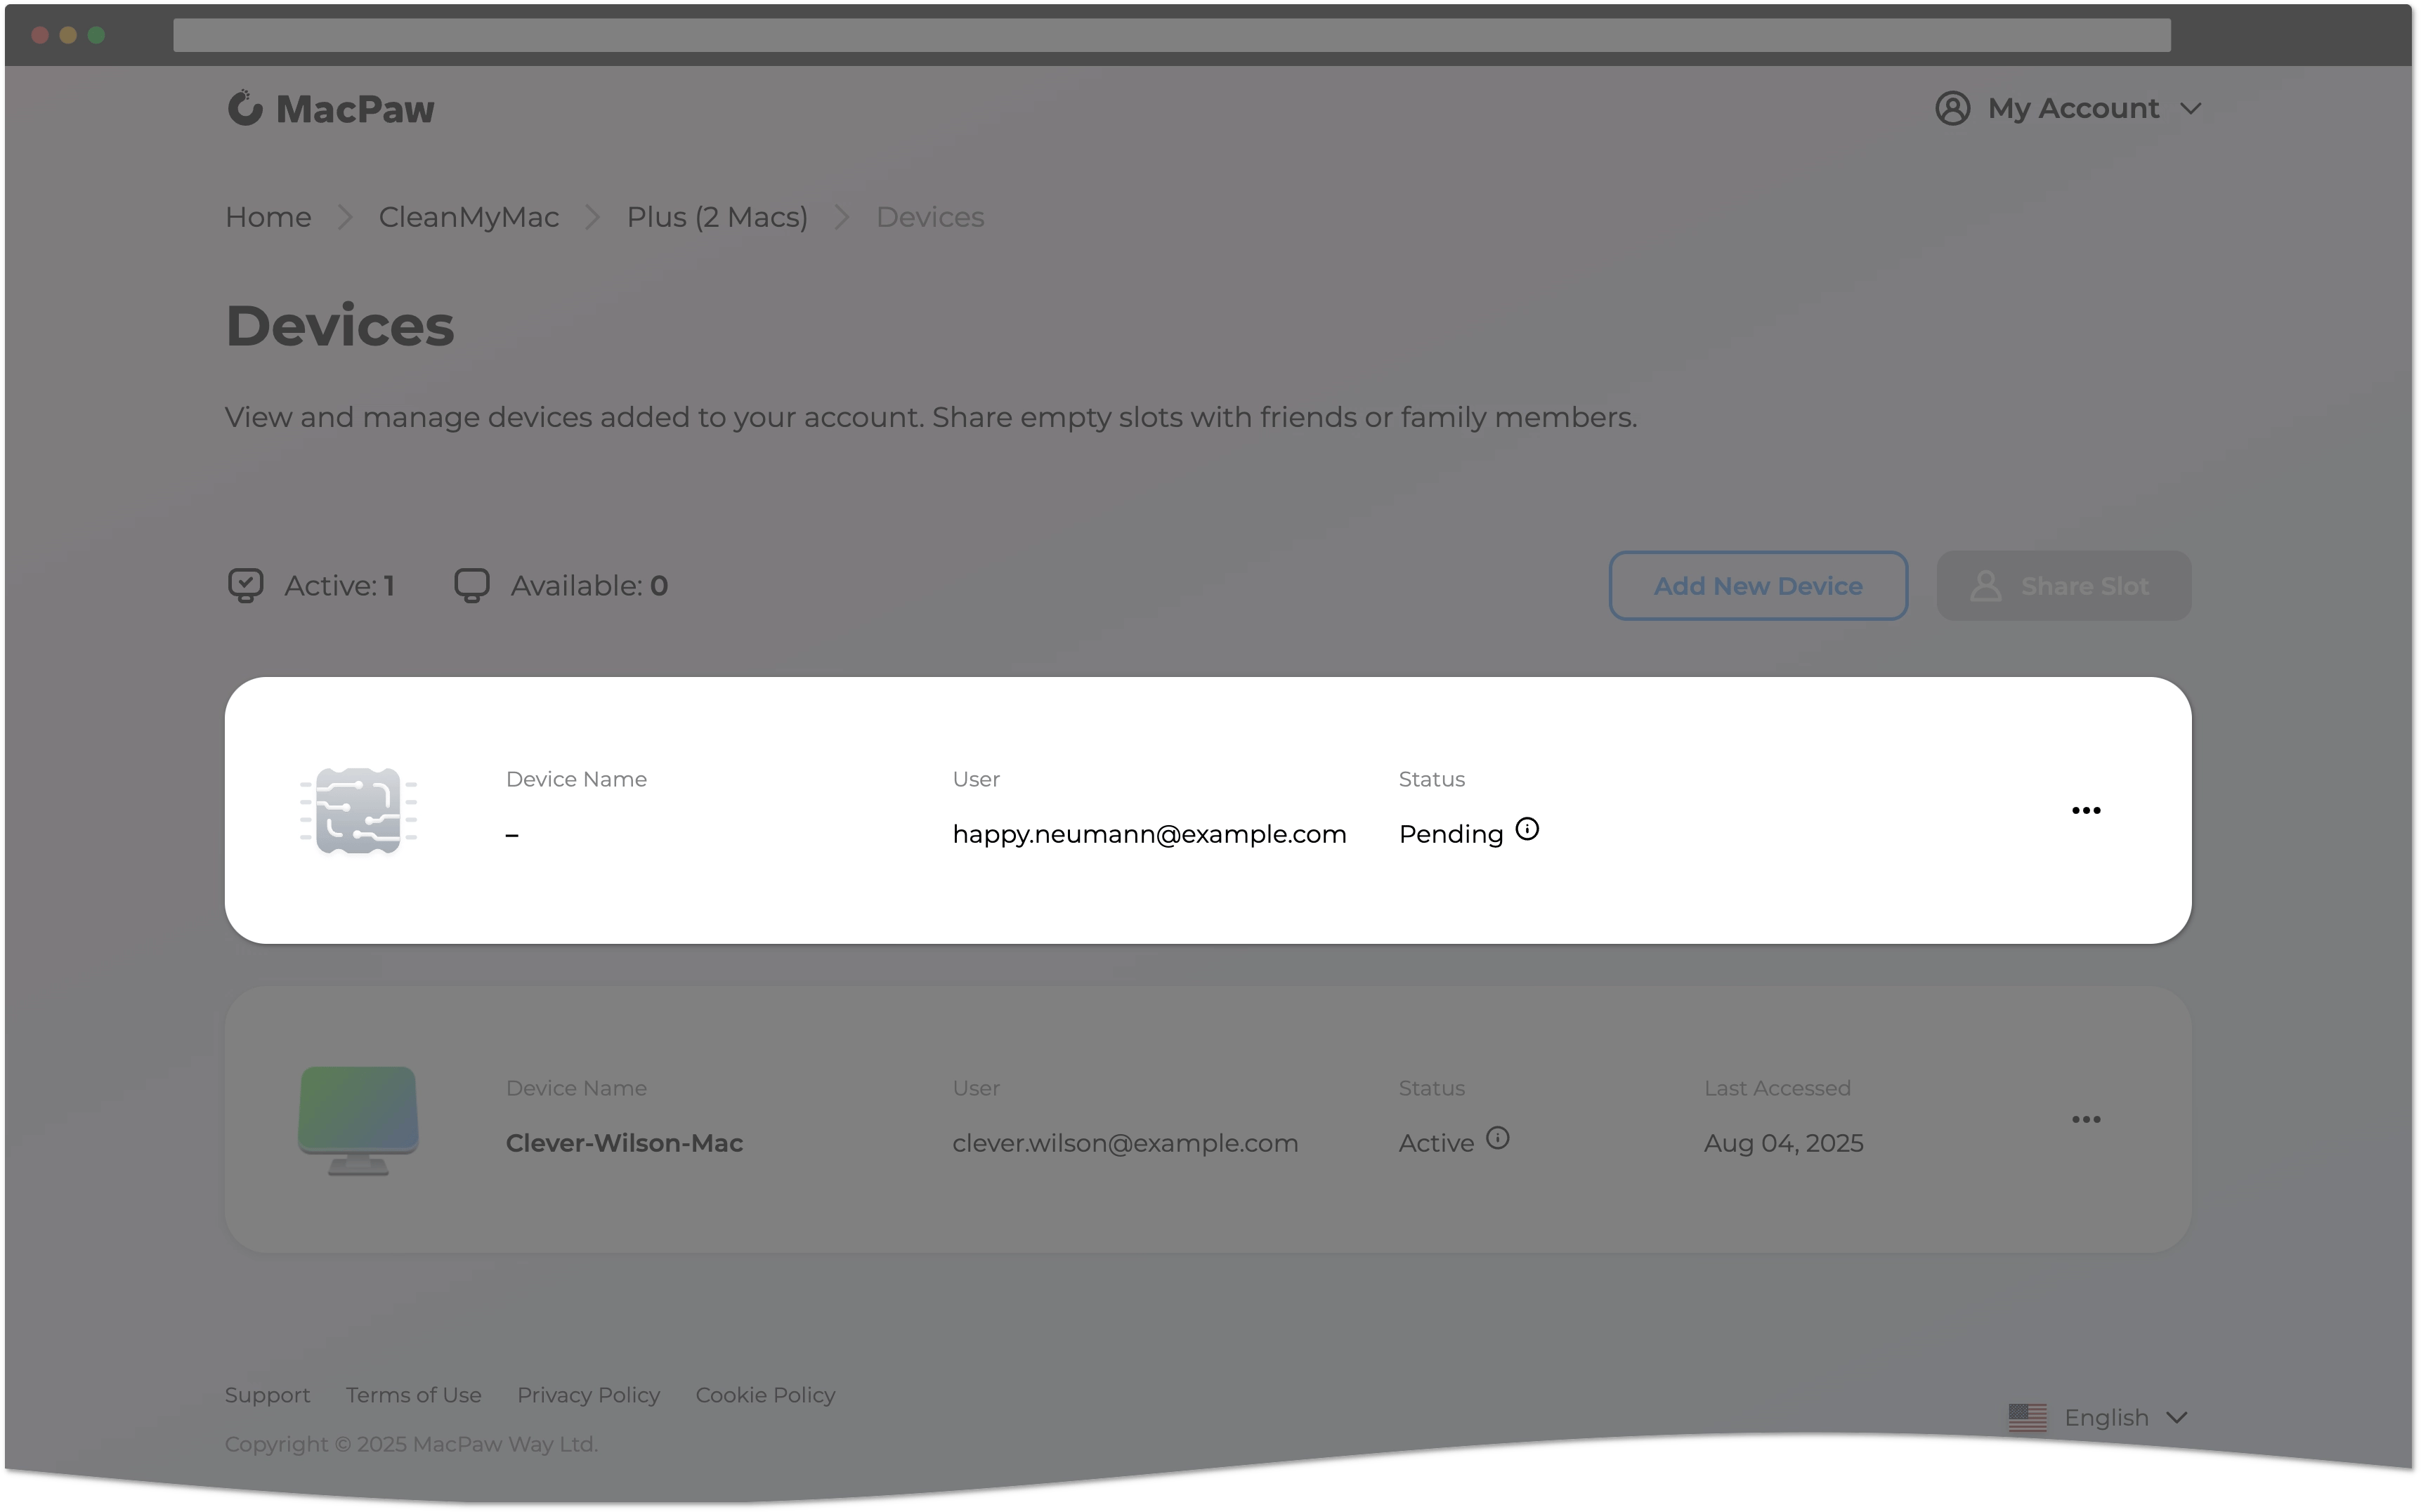Image resolution: width=2421 pixels, height=1512 pixels.
Task: Click the Add New Device button
Action: coord(1758,586)
